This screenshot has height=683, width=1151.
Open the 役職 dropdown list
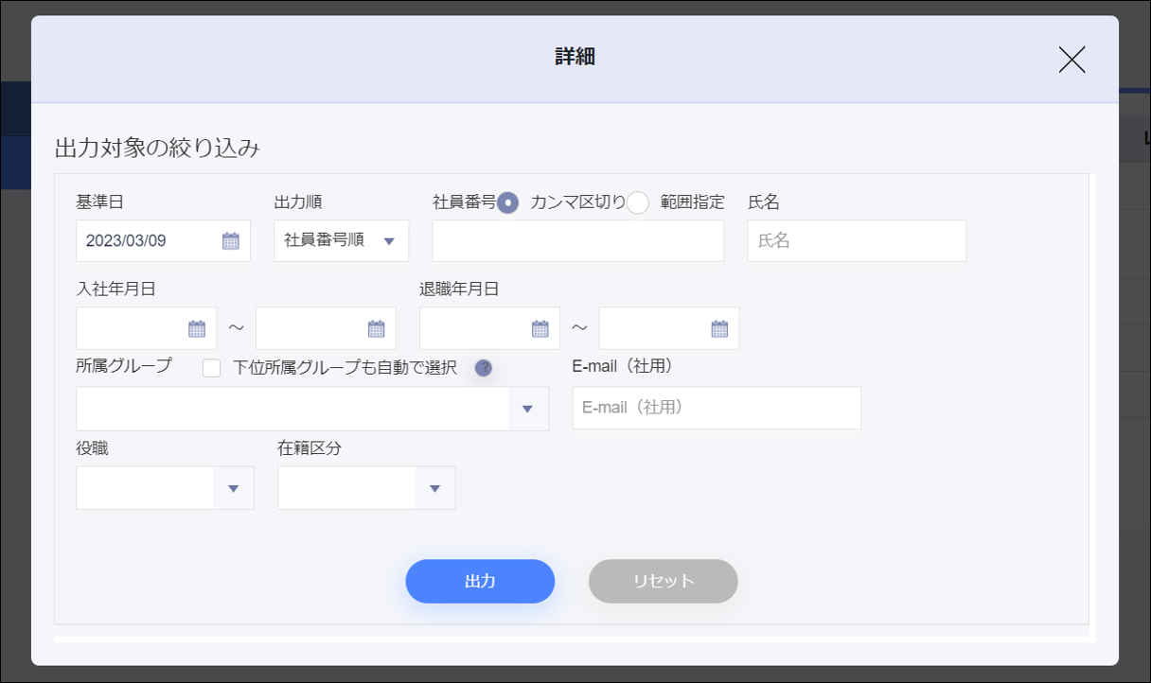pyautogui.click(x=234, y=488)
